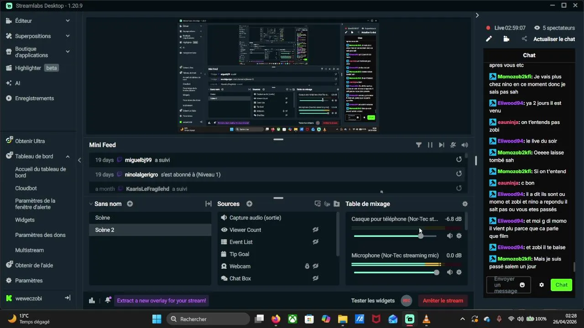The width and height of the screenshot is (584, 328).
Task: Open Accueil du tableau de bord
Action: point(41,172)
